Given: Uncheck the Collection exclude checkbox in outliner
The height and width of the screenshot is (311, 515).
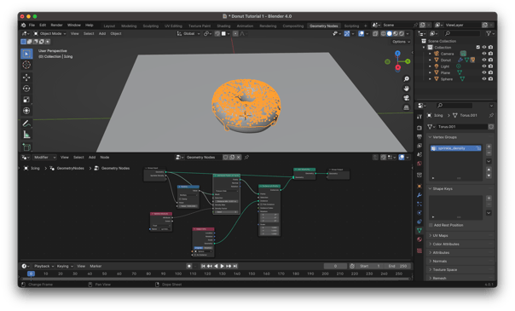Looking at the screenshot, I should pyautogui.click(x=477, y=47).
